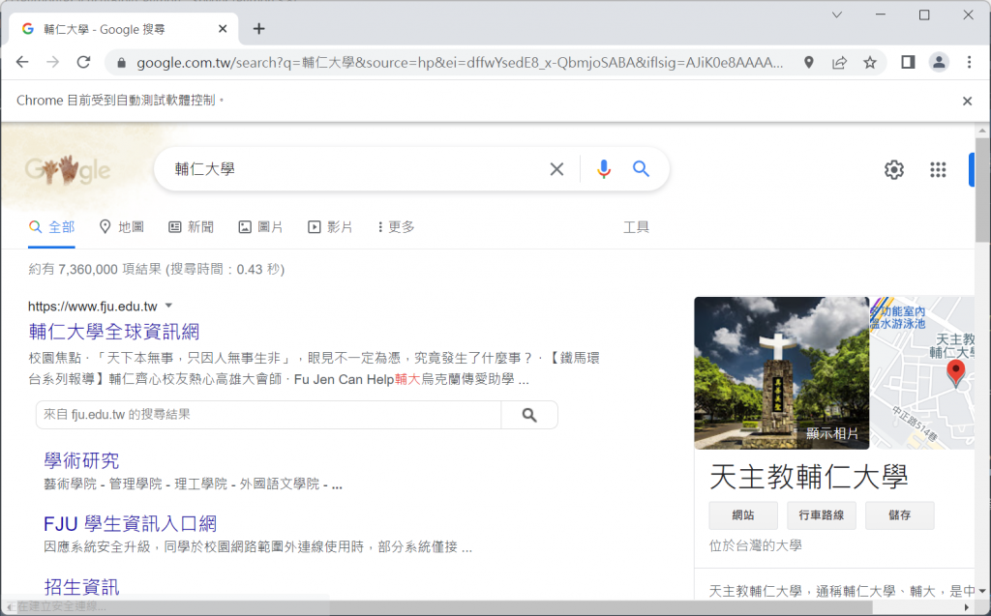Open location permission icon in address bar
The image size is (991, 616).
pos(808,62)
